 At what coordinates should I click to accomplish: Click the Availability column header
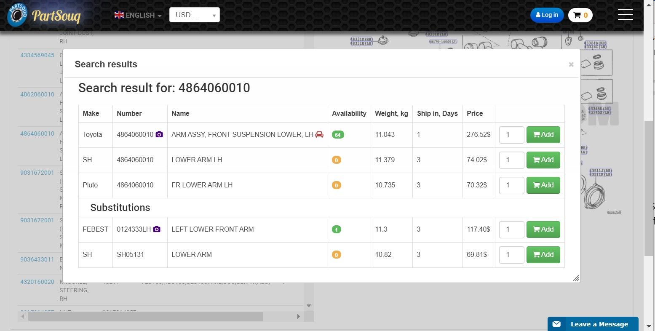349,113
